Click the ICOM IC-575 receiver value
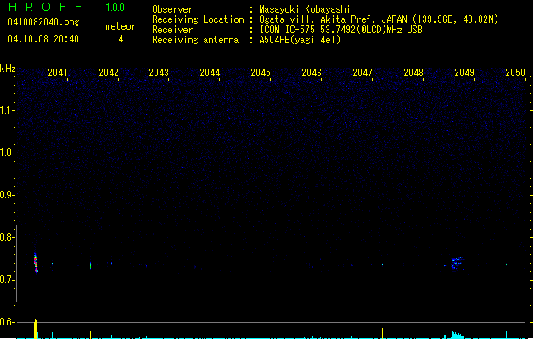 340,30
